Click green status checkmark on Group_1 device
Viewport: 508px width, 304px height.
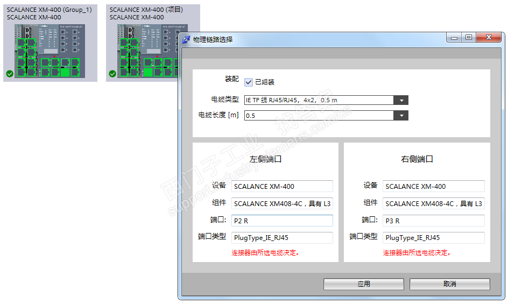tap(10, 74)
